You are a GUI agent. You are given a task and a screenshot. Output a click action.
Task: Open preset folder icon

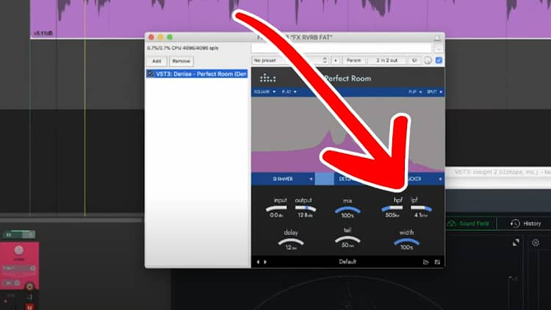(x=426, y=262)
